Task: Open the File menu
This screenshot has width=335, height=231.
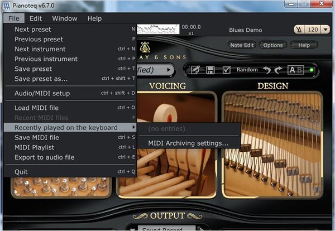Action: [x=14, y=18]
